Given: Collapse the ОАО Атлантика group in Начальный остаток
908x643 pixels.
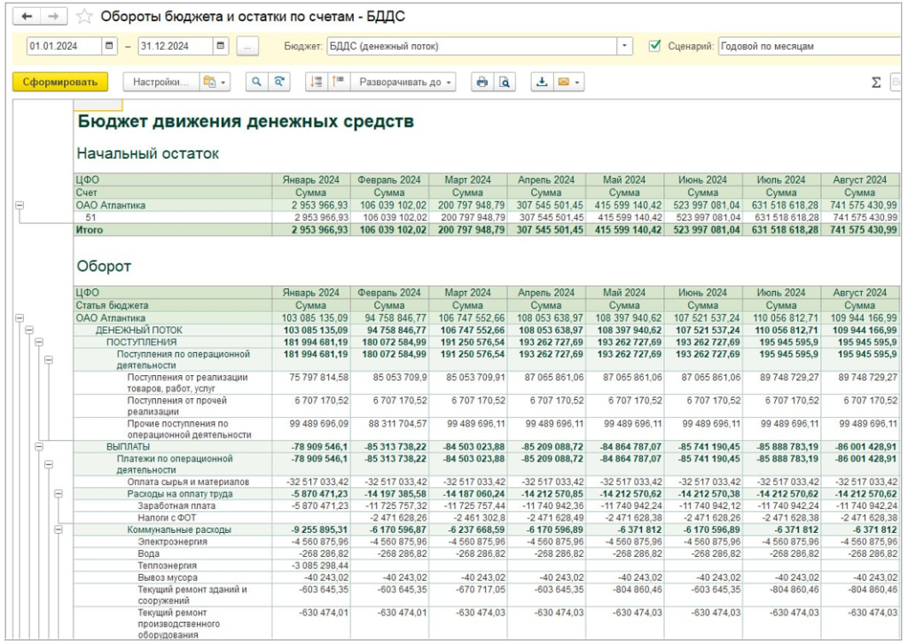Looking at the screenshot, I should click(20, 205).
